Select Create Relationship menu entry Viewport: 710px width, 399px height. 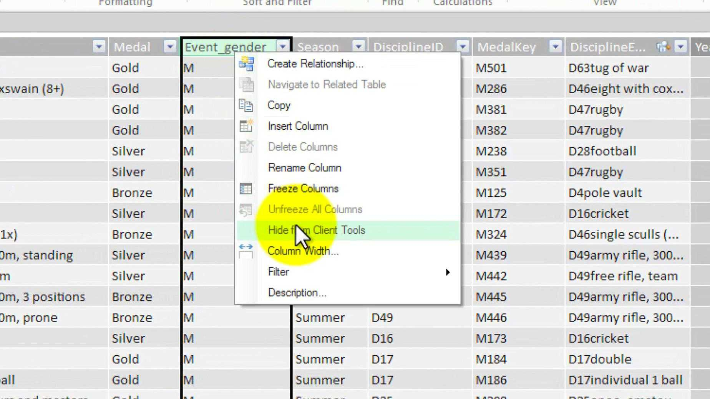(x=315, y=64)
